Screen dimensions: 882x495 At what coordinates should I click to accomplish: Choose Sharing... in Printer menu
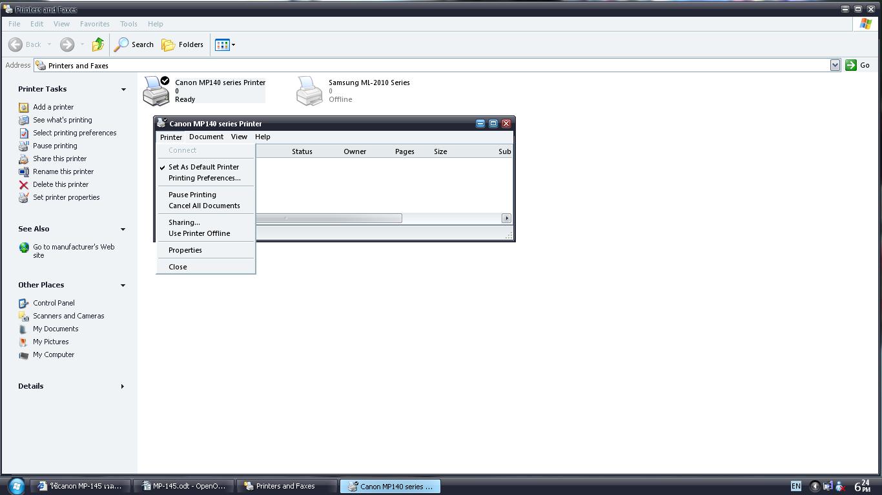[184, 222]
